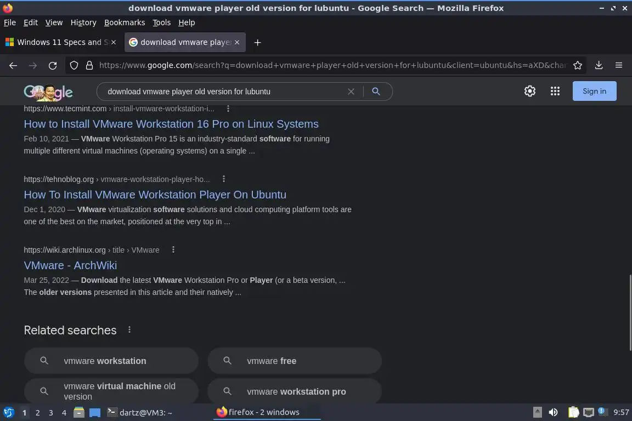Click the Sign in button
This screenshot has width=632, height=421.
click(x=594, y=91)
